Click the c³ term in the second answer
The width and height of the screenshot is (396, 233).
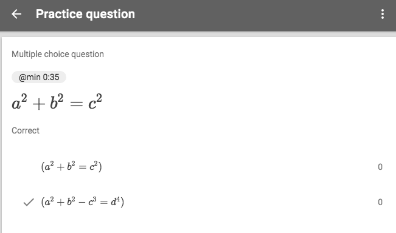tap(92, 201)
